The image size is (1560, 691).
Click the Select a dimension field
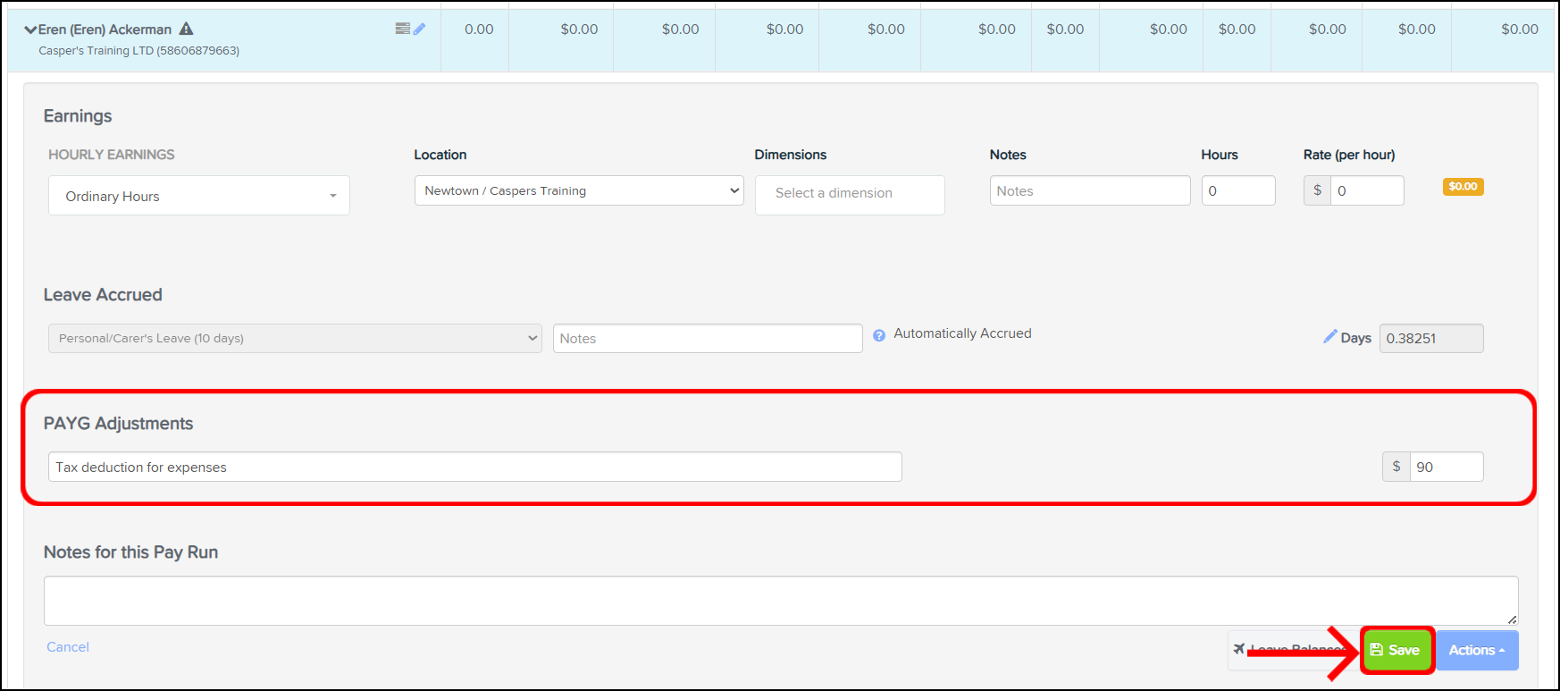[x=849, y=194]
